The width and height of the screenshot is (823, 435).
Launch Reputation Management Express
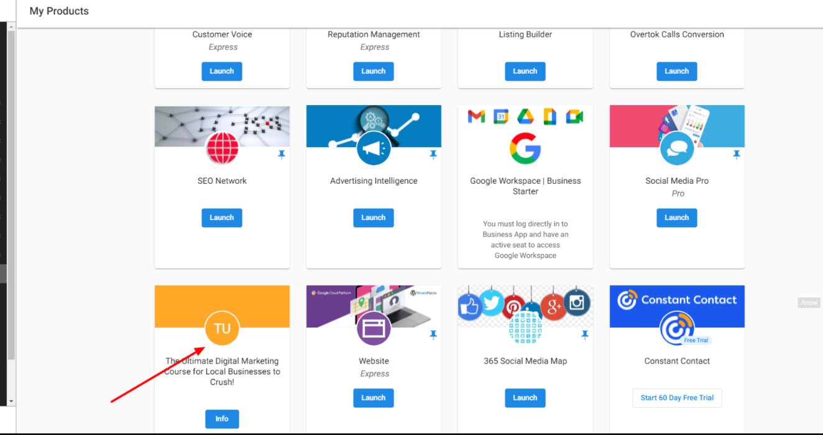point(374,71)
